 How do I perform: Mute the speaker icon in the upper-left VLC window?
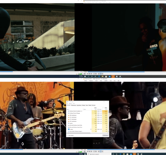(77, 74)
